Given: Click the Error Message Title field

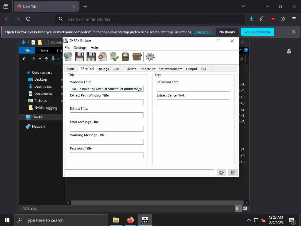Looking at the screenshot, I should 106,129.
